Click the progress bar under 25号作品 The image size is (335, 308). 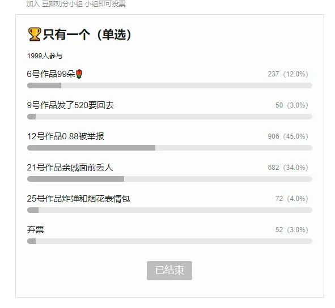169,210
